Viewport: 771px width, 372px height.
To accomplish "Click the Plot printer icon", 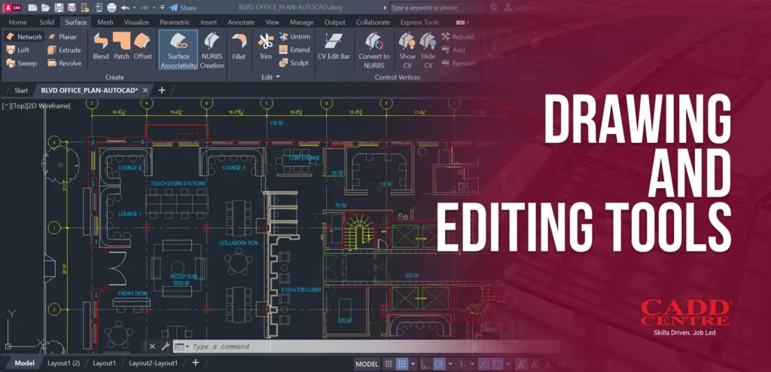I will click(x=111, y=8).
